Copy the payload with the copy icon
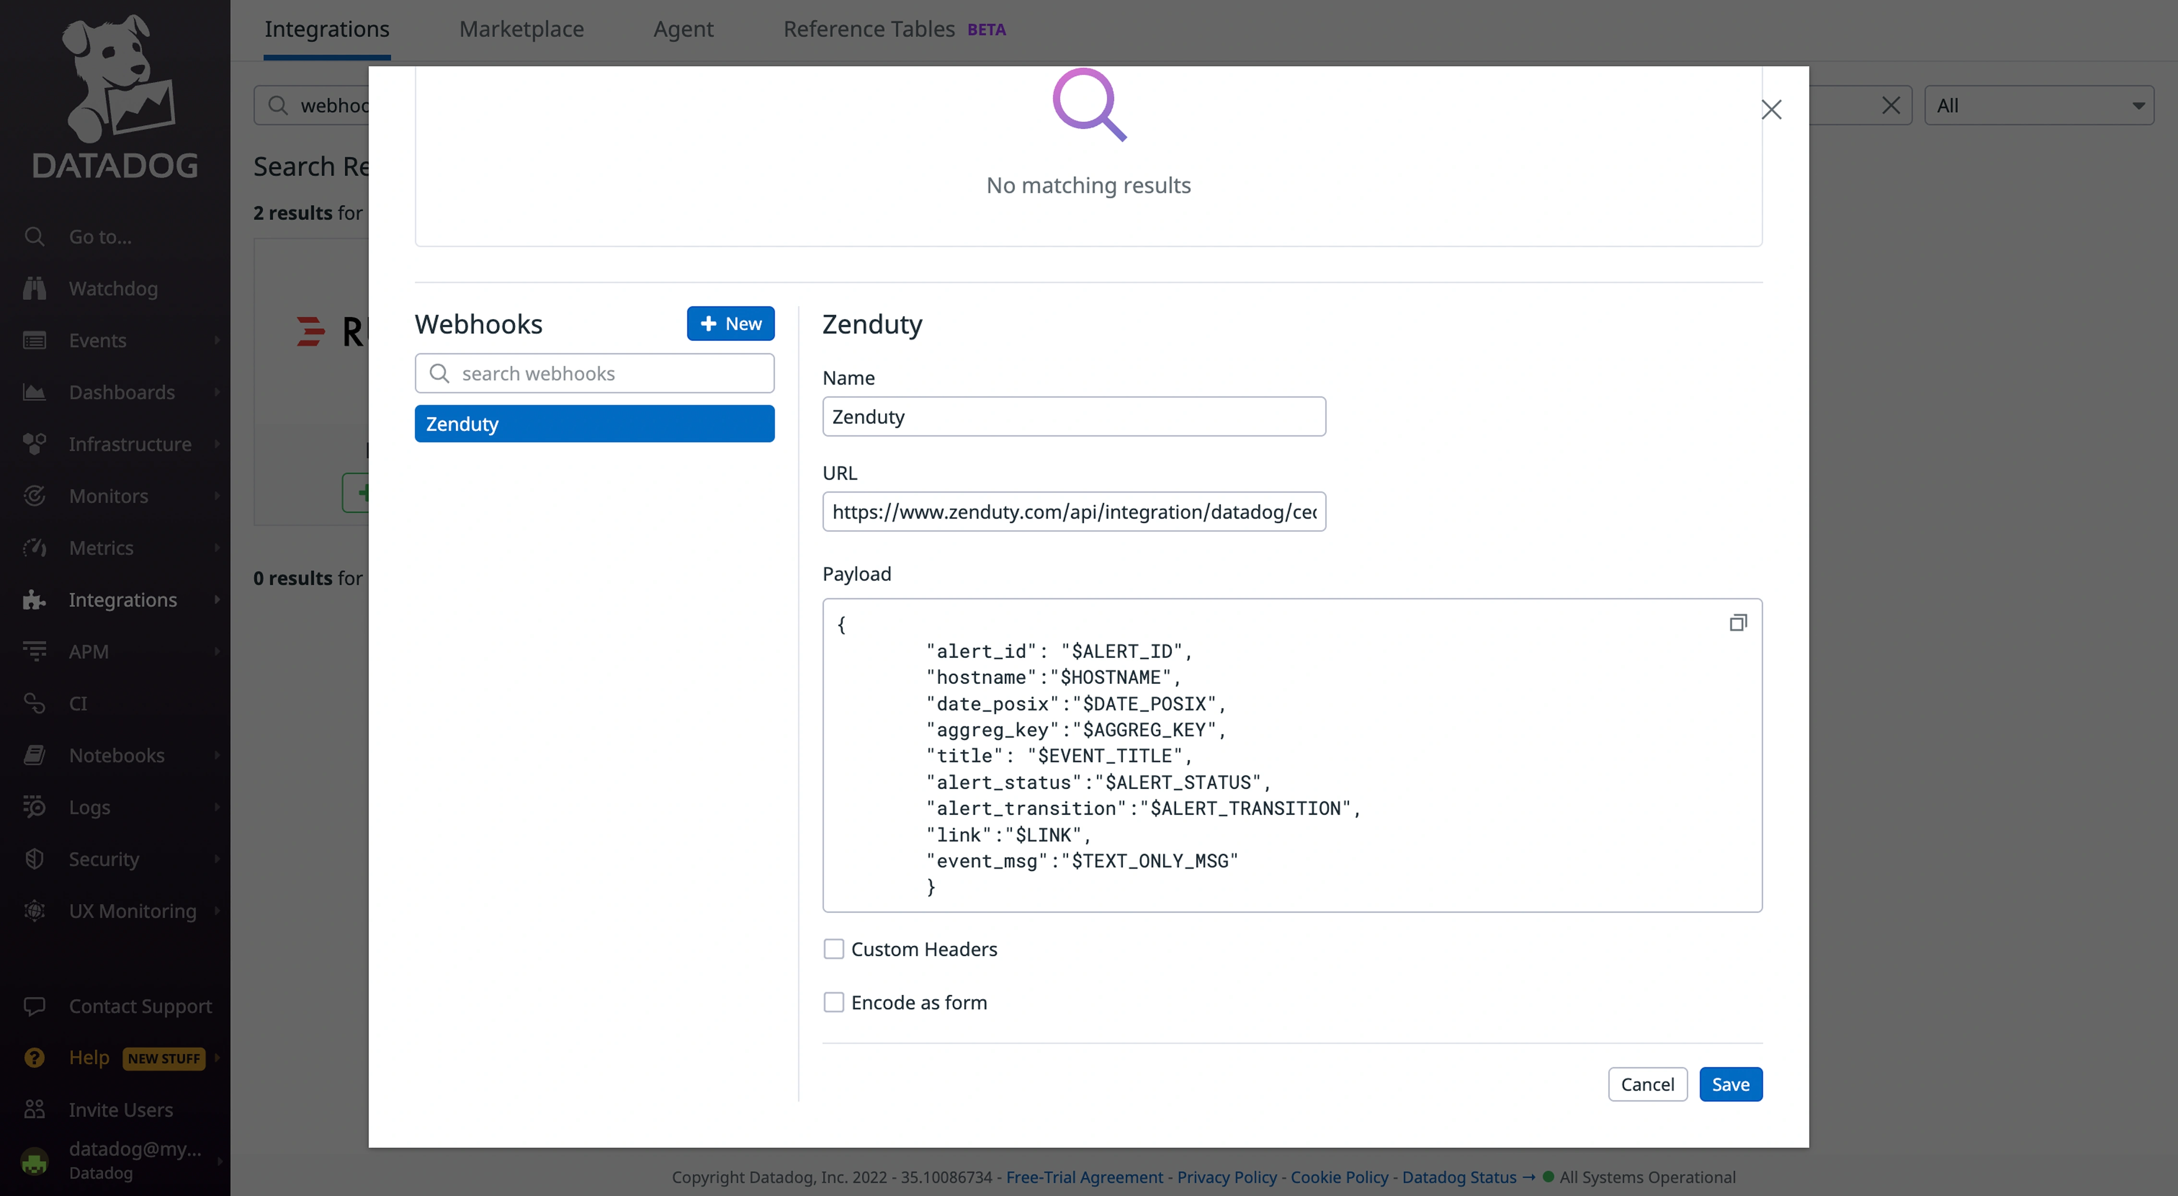This screenshot has width=2178, height=1196. (1738, 622)
